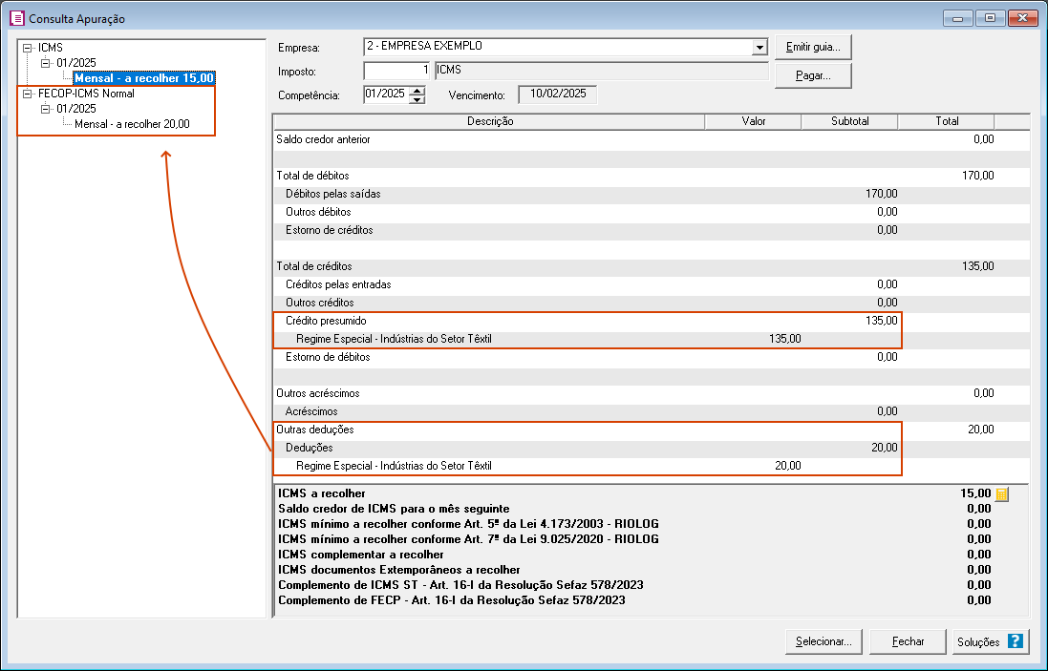This screenshot has width=1048, height=671.
Task: Collapse 01/2025 node under FECOP-ICMS Normal
Action: (x=45, y=109)
